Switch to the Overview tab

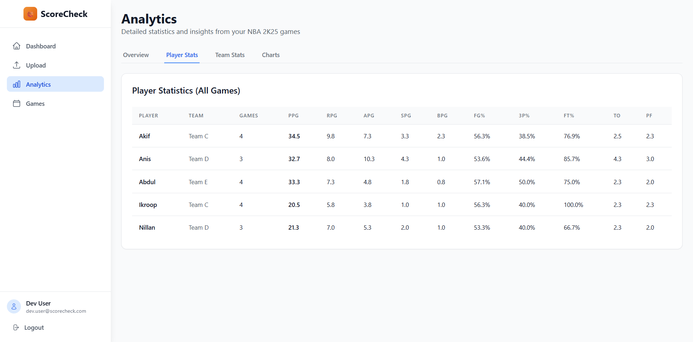pyautogui.click(x=136, y=55)
